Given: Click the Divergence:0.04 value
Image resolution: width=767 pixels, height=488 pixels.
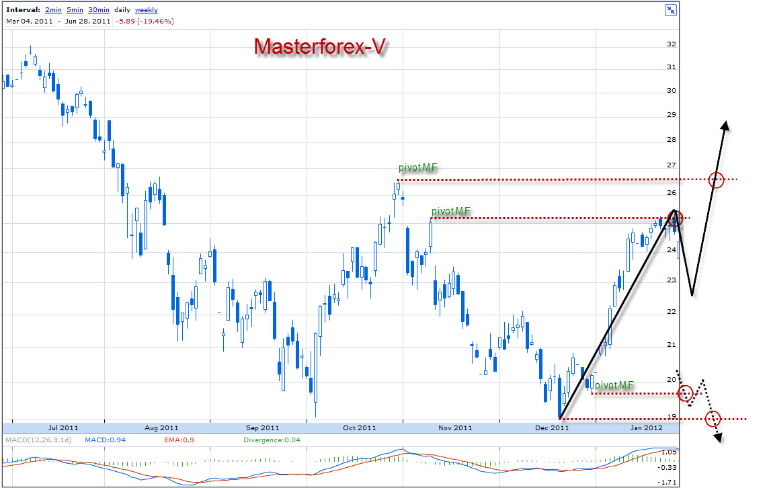Looking at the screenshot, I should click(x=272, y=440).
